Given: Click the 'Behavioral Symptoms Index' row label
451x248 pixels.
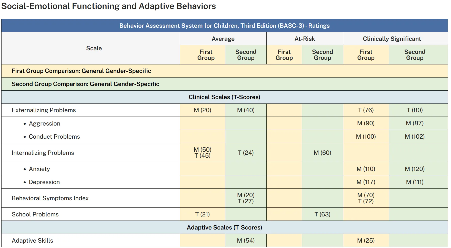Looking at the screenshot, I should click(50, 198).
